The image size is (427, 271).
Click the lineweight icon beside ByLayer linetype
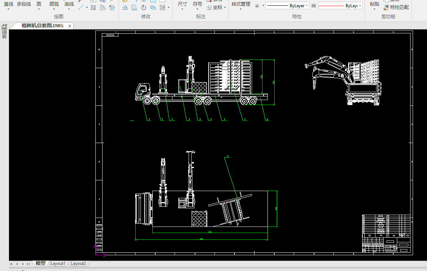click(314, 6)
